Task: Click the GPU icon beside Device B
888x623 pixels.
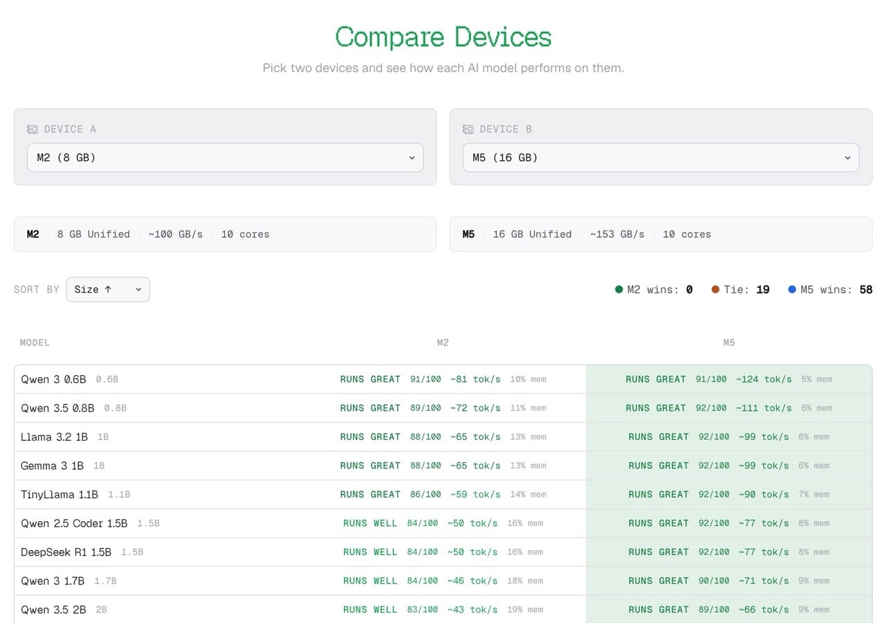Action: click(x=468, y=129)
